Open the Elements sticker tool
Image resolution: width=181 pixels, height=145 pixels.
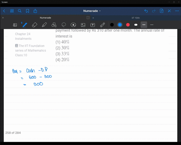[x=73, y=25]
